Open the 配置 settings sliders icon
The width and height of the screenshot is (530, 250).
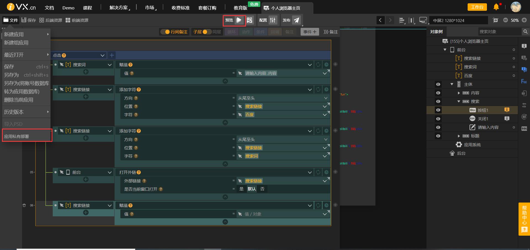click(x=273, y=20)
